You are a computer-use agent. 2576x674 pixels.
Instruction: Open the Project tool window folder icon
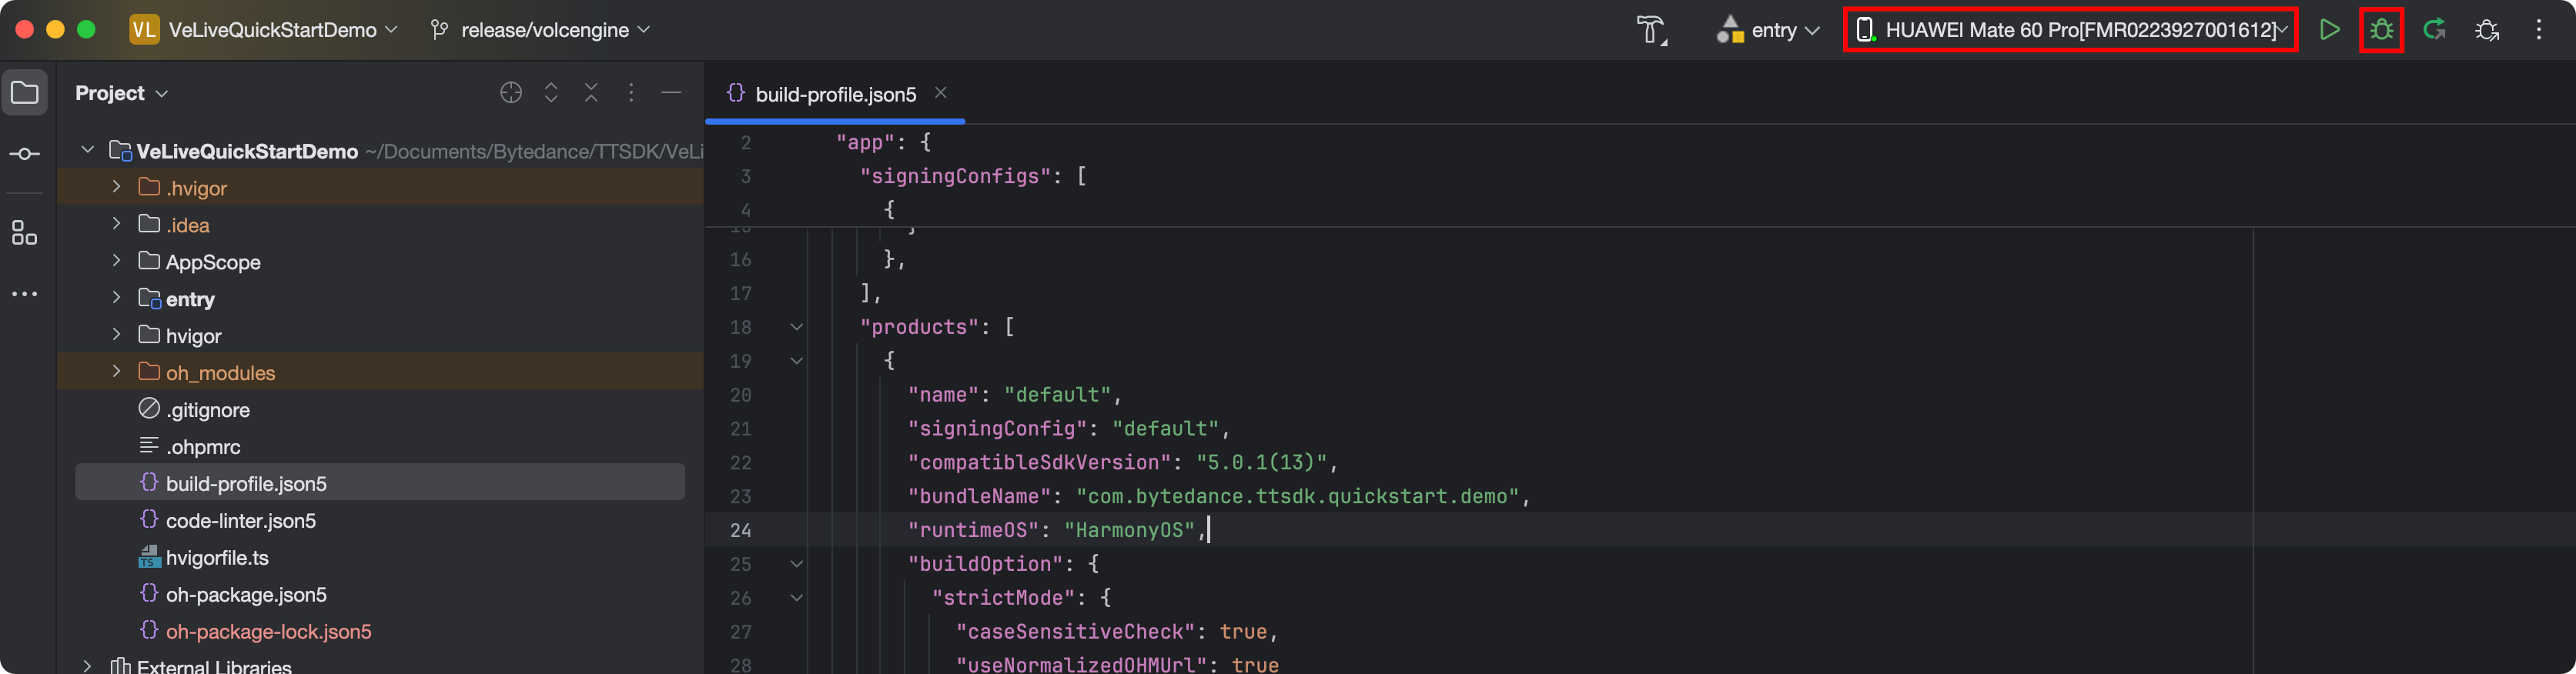point(25,93)
